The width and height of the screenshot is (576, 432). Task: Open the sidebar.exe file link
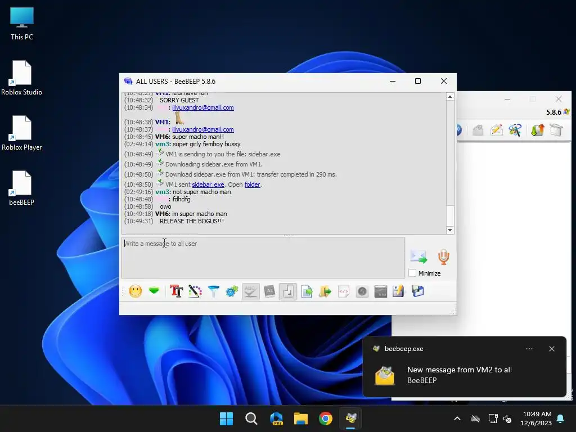click(208, 184)
